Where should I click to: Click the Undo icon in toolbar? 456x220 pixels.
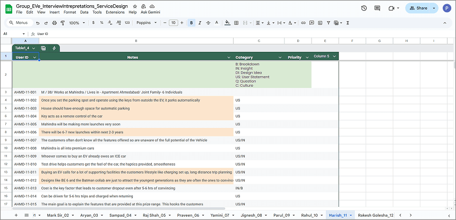pos(38,23)
